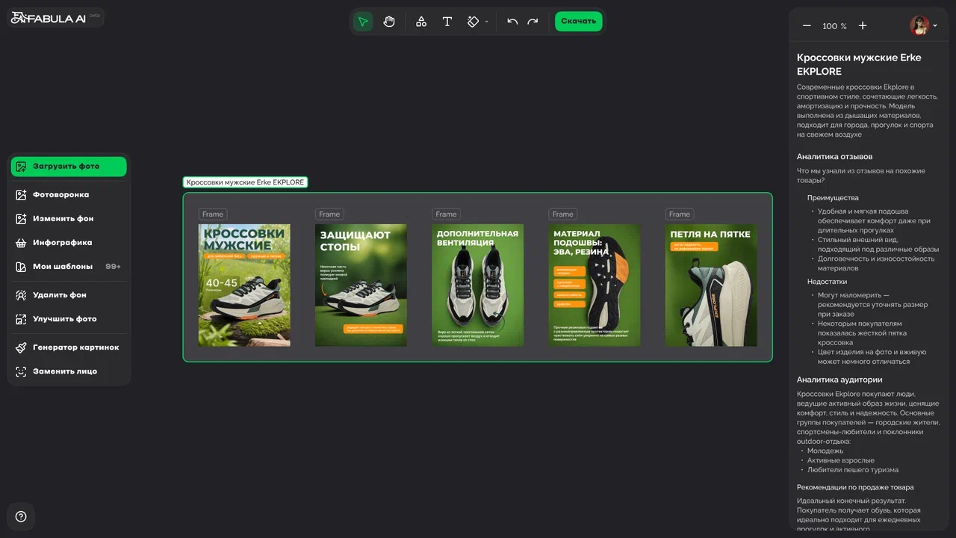Select the Кроссовки мужские poster thumbnail
This screenshot has height=538, width=956.
tap(244, 285)
